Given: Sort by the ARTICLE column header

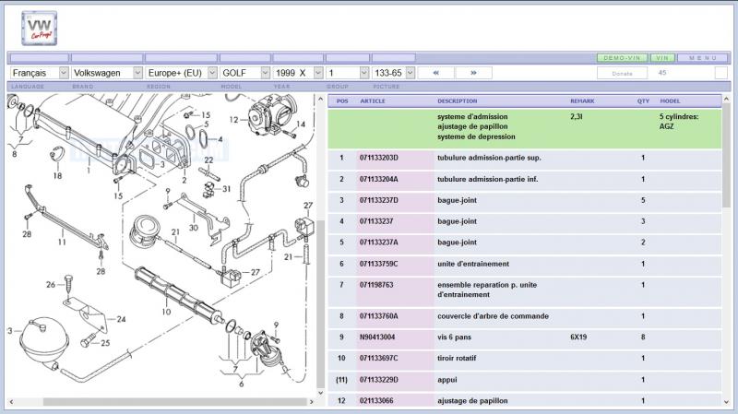Looking at the screenshot, I should (373, 101).
